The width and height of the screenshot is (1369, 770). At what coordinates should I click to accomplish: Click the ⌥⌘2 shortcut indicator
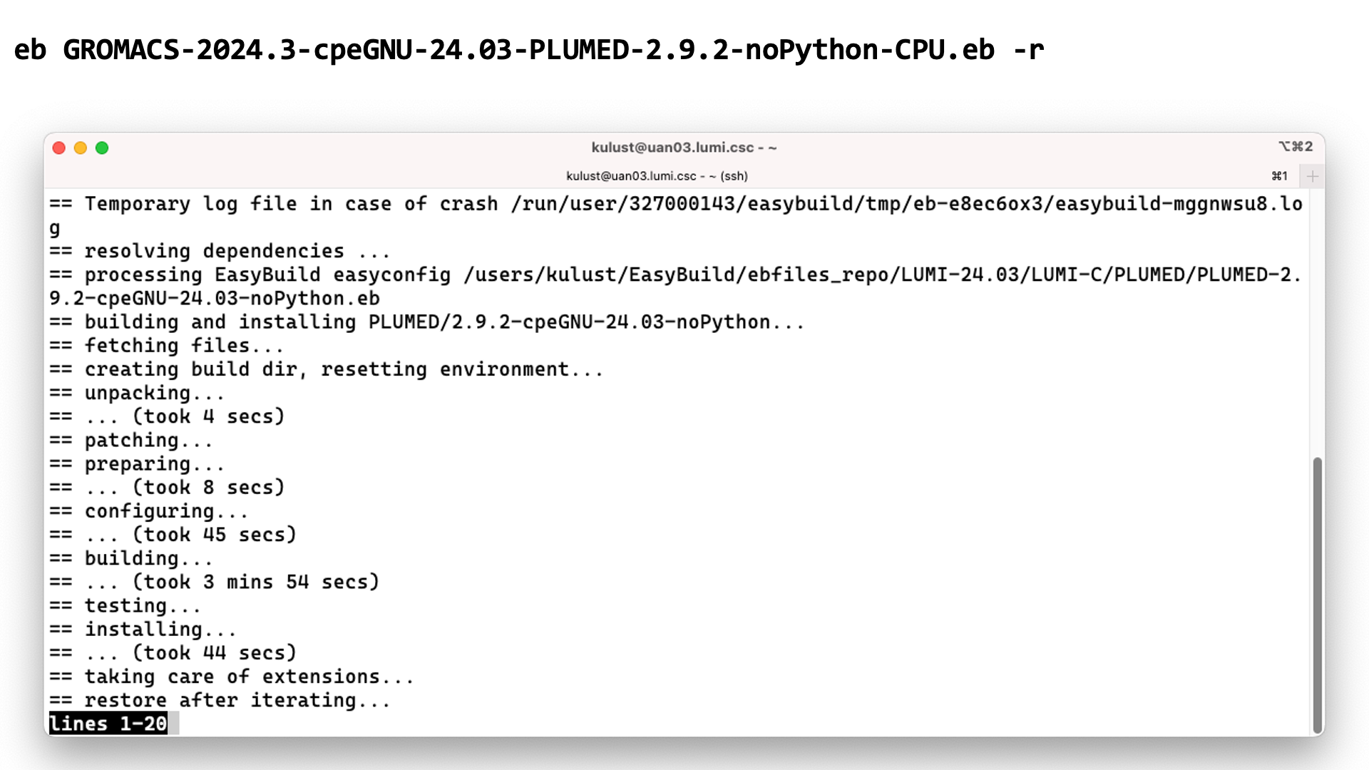click(x=1288, y=147)
